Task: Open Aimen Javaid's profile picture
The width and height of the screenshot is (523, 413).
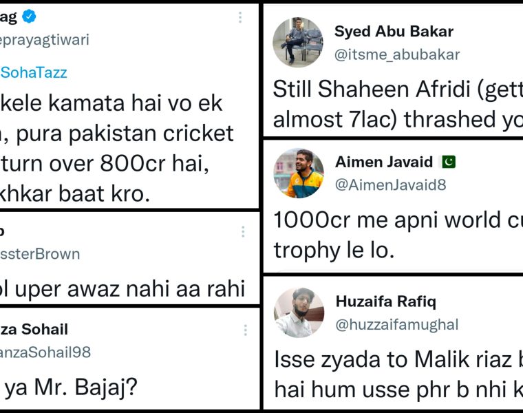Action: tap(298, 173)
